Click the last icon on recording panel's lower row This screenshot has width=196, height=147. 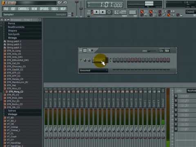pyautogui.click(x=181, y=15)
